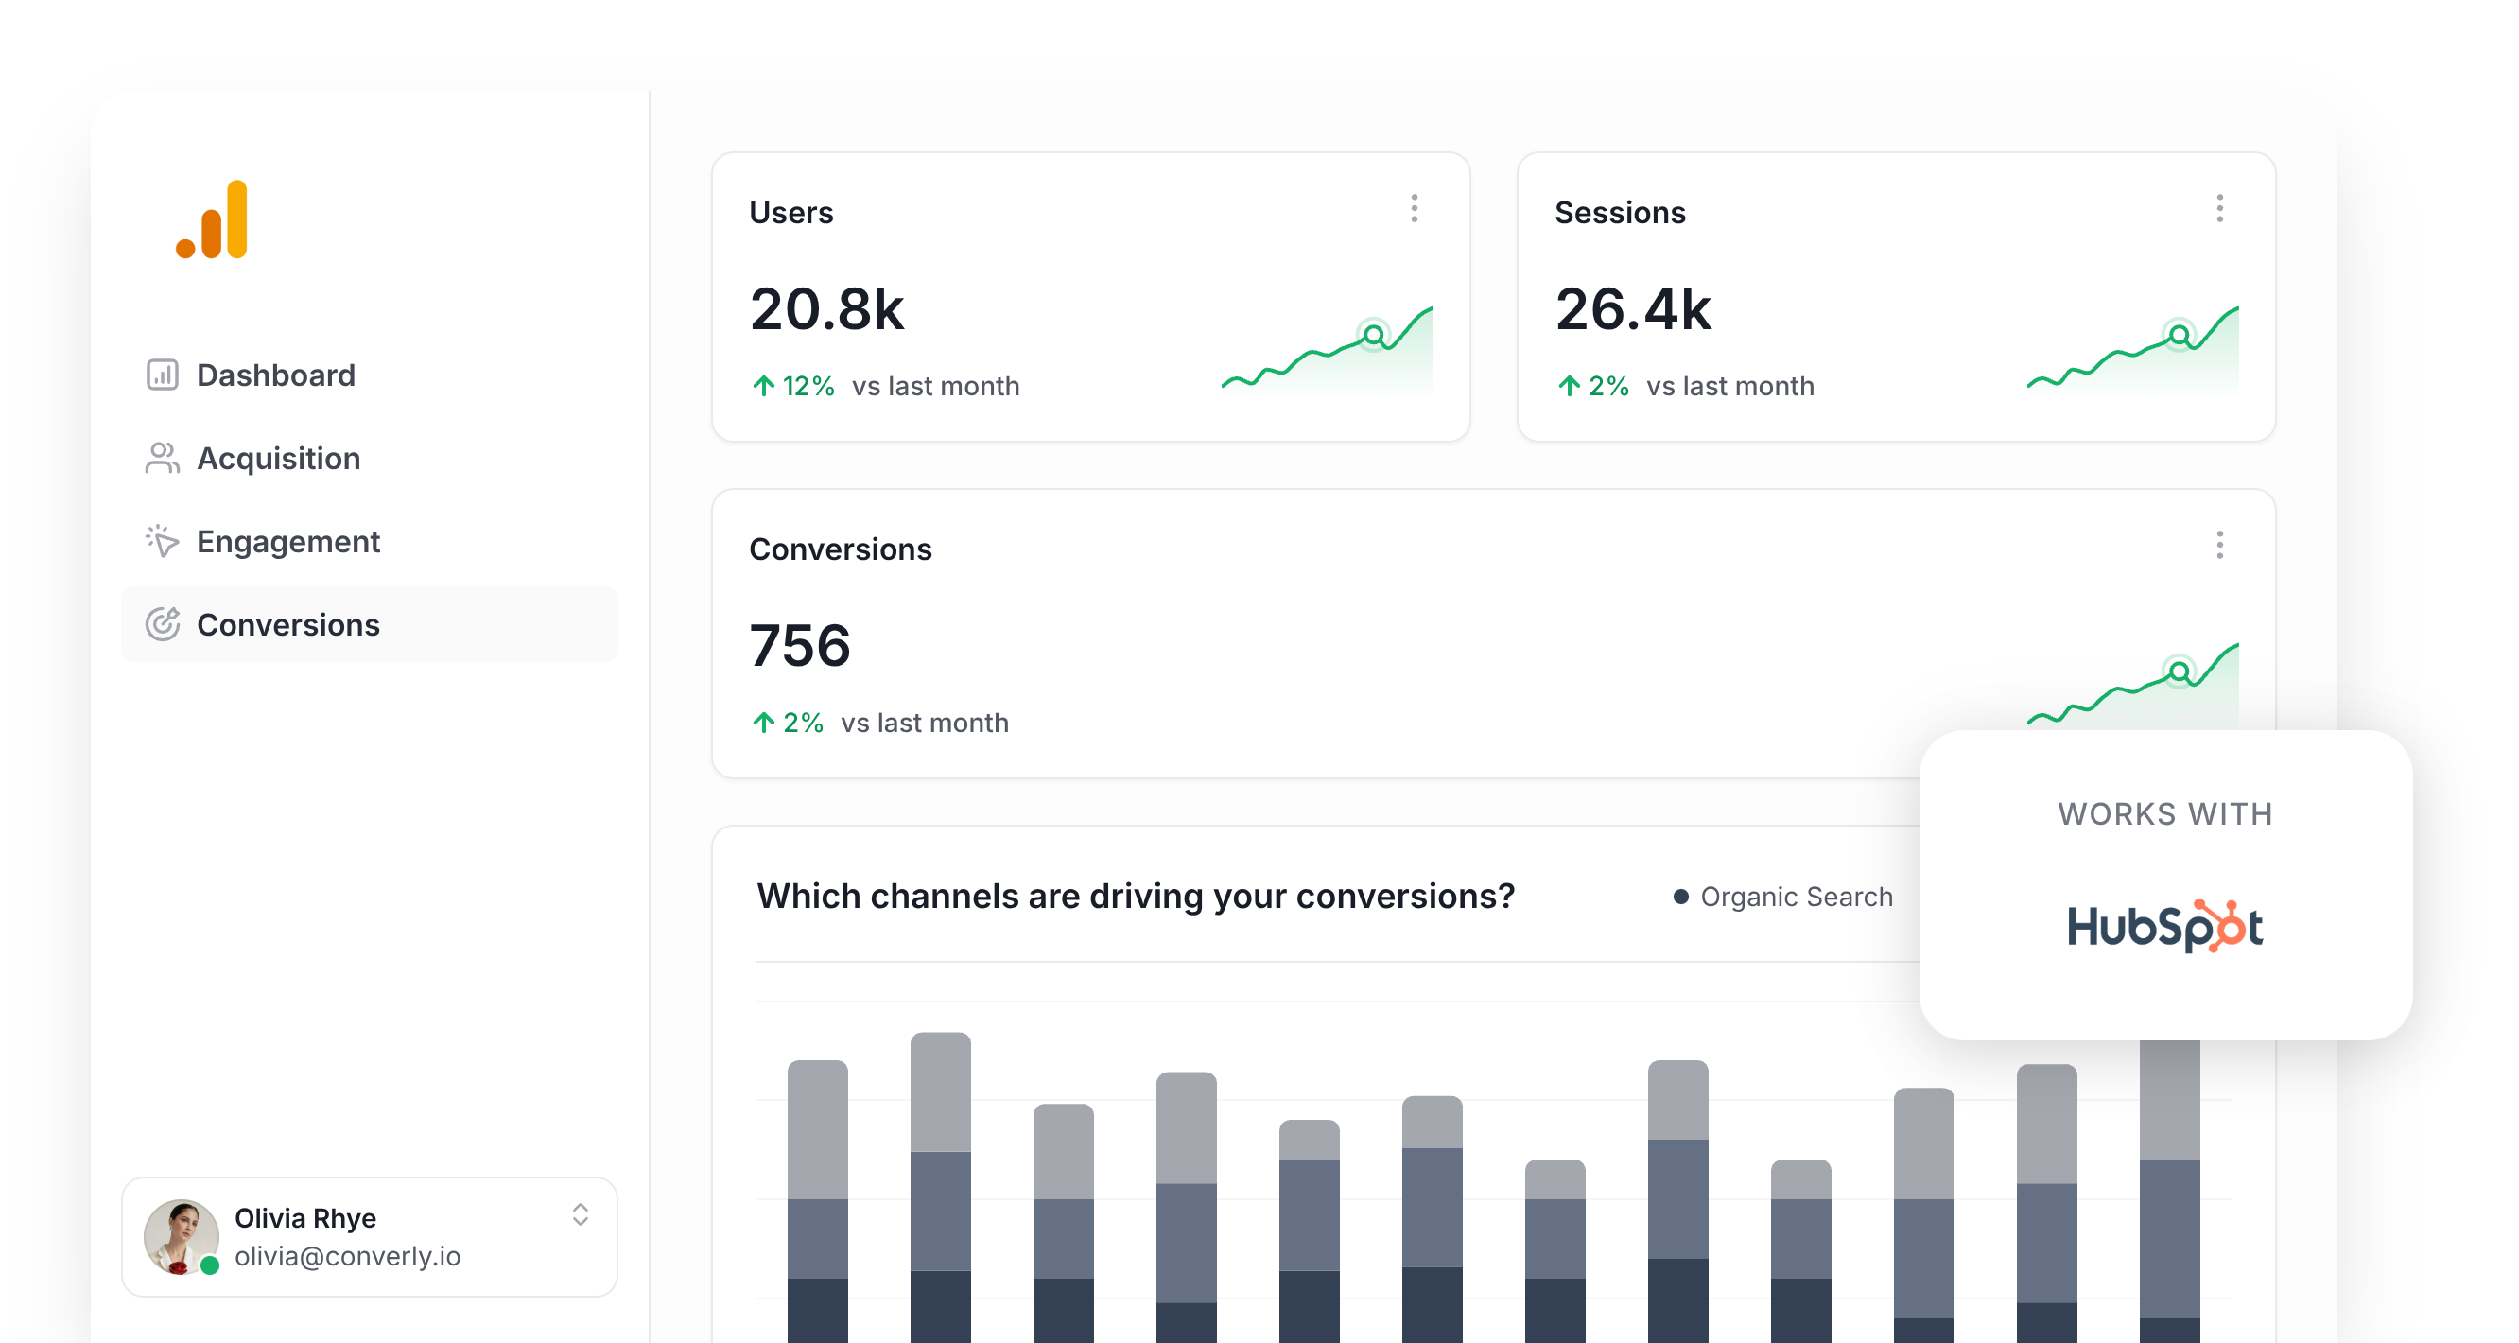Click the Sessions sparkline marker dot
The height and width of the screenshot is (1343, 2519).
coord(2179,336)
